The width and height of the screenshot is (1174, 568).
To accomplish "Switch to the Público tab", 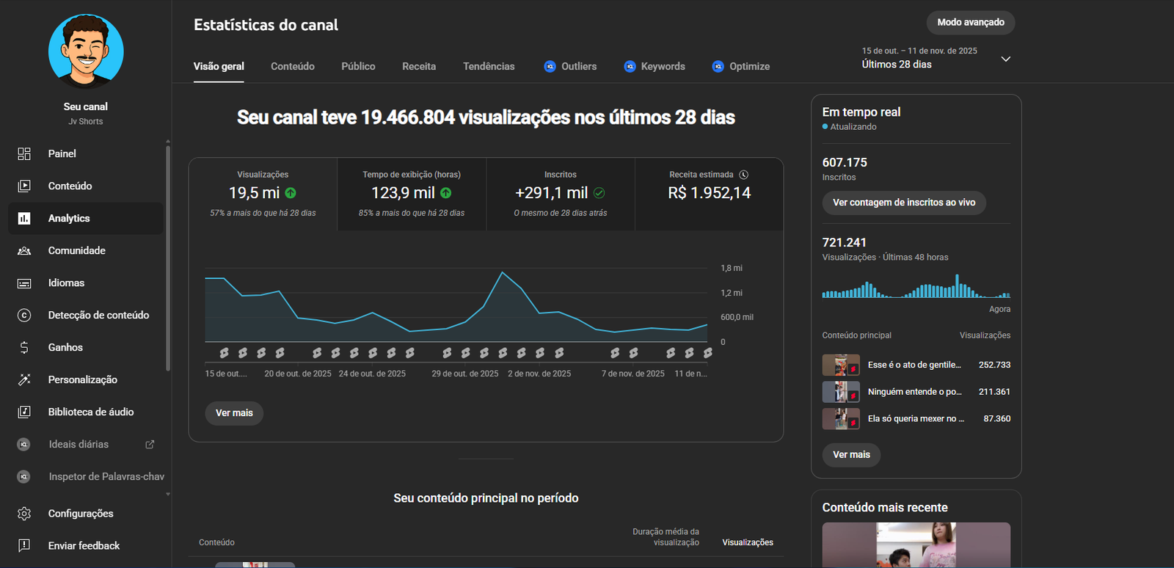I will (358, 66).
